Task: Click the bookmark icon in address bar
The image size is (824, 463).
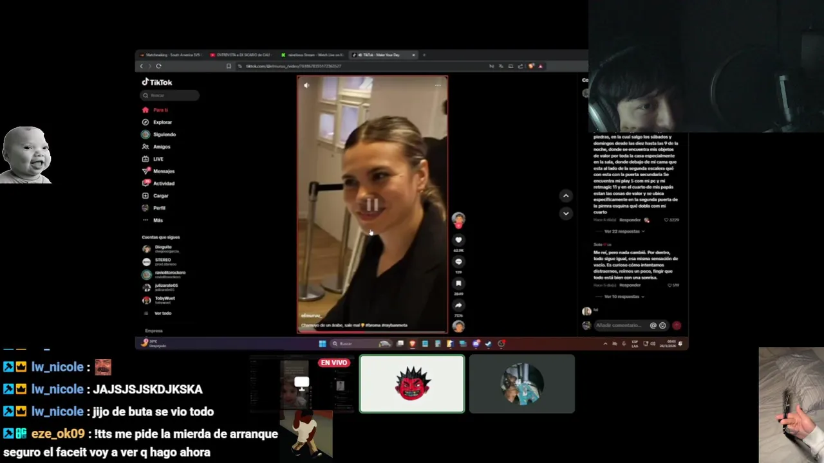Action: click(x=229, y=66)
